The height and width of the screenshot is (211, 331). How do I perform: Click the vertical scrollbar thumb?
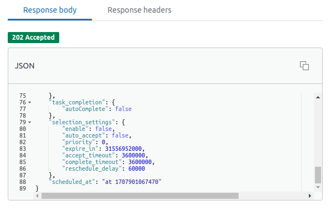pos(318,175)
